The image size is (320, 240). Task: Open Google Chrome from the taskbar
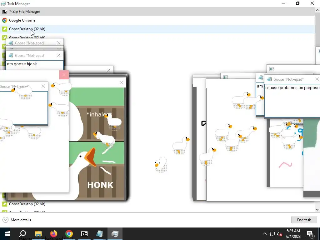point(69,234)
